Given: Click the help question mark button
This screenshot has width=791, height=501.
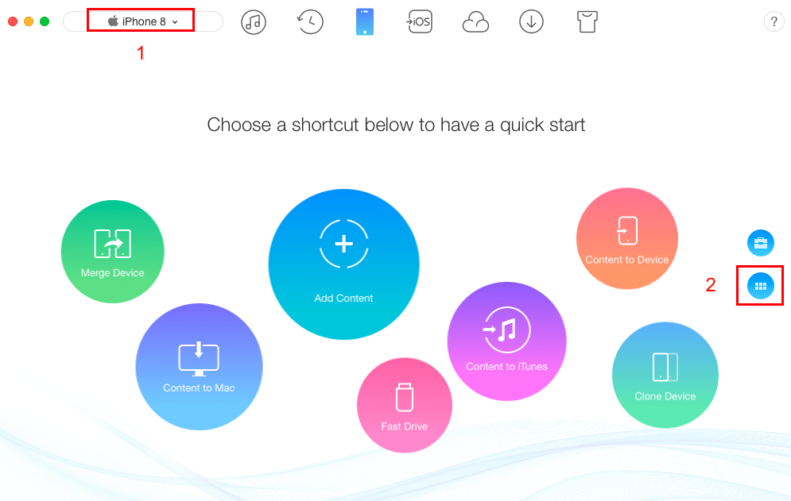Looking at the screenshot, I should coord(774,21).
